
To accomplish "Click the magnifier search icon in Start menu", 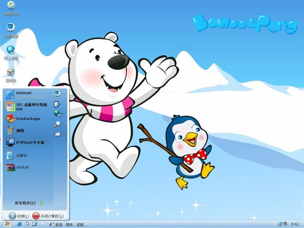I will tap(57, 124).
